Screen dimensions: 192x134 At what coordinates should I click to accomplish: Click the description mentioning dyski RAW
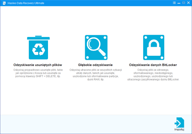point(95,75)
